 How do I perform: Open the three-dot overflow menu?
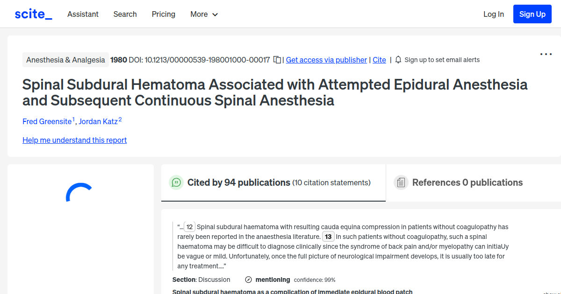[546, 54]
